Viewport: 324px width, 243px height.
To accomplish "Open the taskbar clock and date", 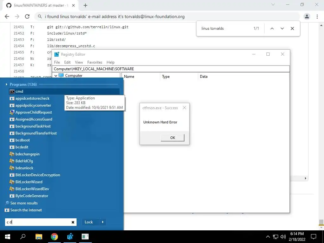I will [297, 237].
